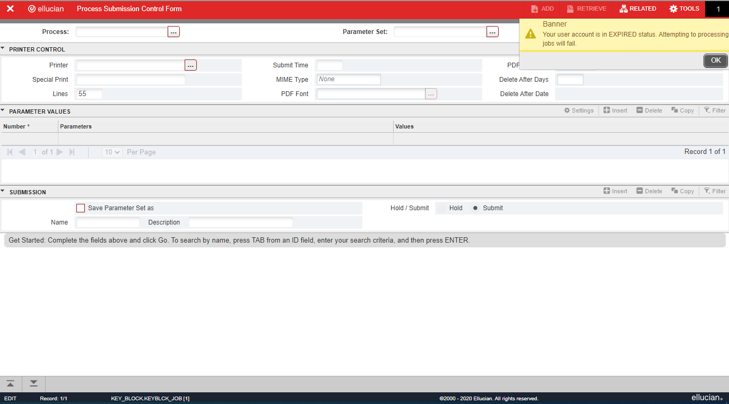Collapse the Printer Control section

point(3,49)
